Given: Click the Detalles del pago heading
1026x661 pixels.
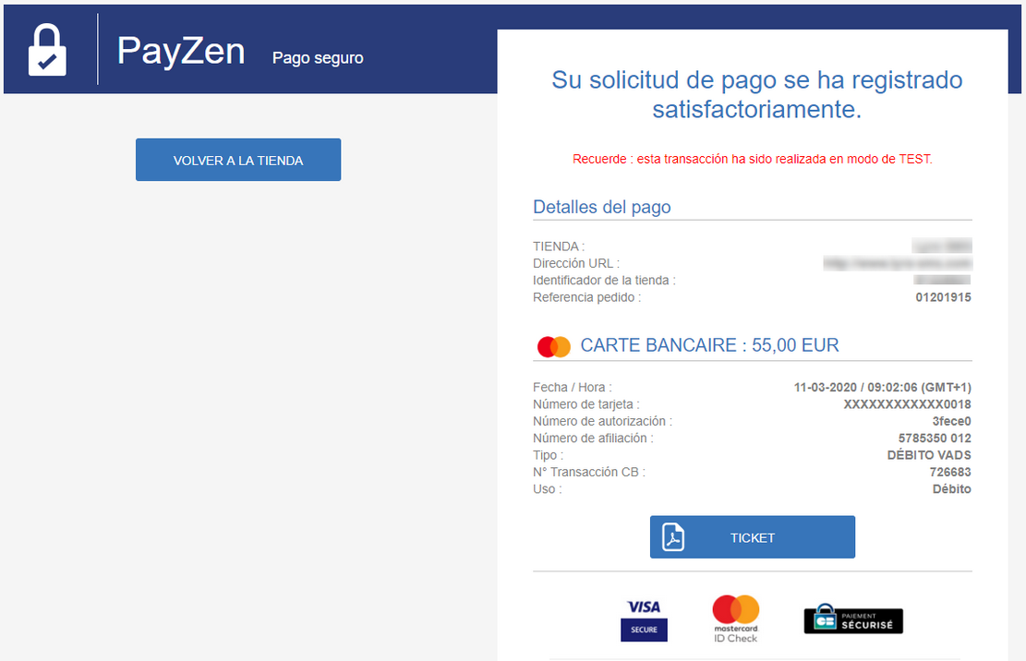Looking at the screenshot, I should 602,207.
